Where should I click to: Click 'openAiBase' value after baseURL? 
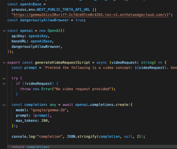(x=41, y=41)
